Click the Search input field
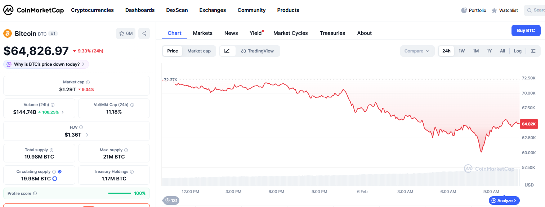The width and height of the screenshot is (545, 207). click(537, 10)
